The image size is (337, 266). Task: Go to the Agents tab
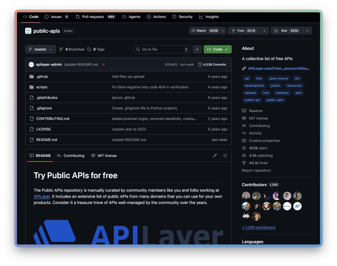(x=131, y=17)
